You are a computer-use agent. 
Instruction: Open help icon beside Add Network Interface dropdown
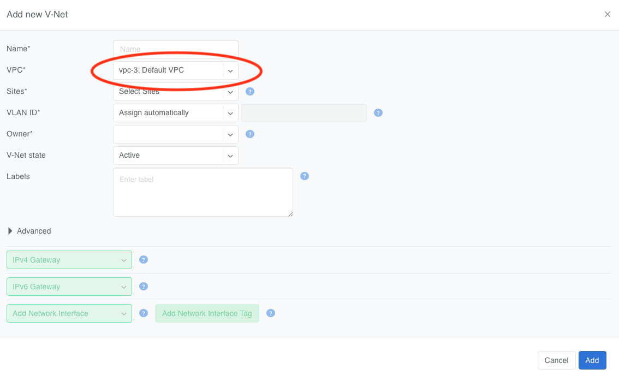pyautogui.click(x=144, y=313)
